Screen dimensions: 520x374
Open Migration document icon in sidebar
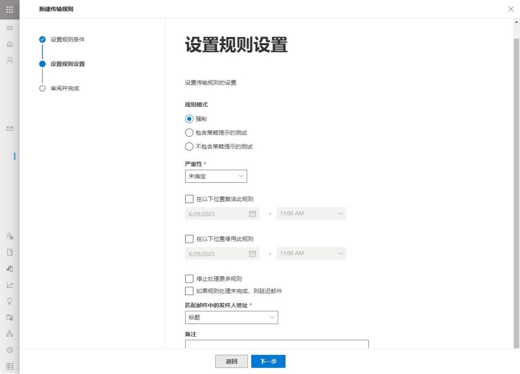(x=9, y=252)
